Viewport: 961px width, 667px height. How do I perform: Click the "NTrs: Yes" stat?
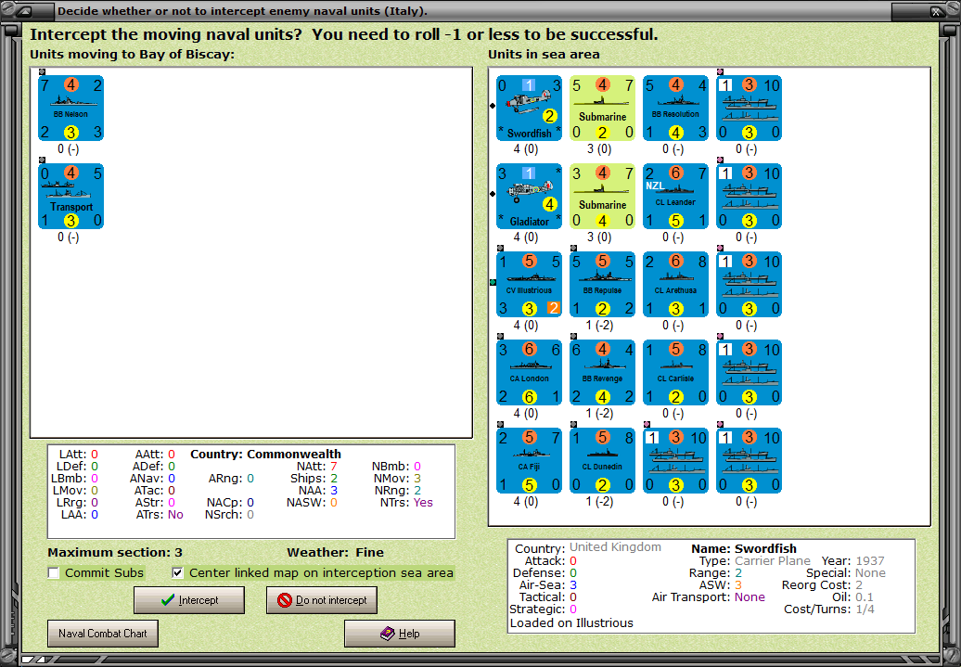[x=406, y=503]
